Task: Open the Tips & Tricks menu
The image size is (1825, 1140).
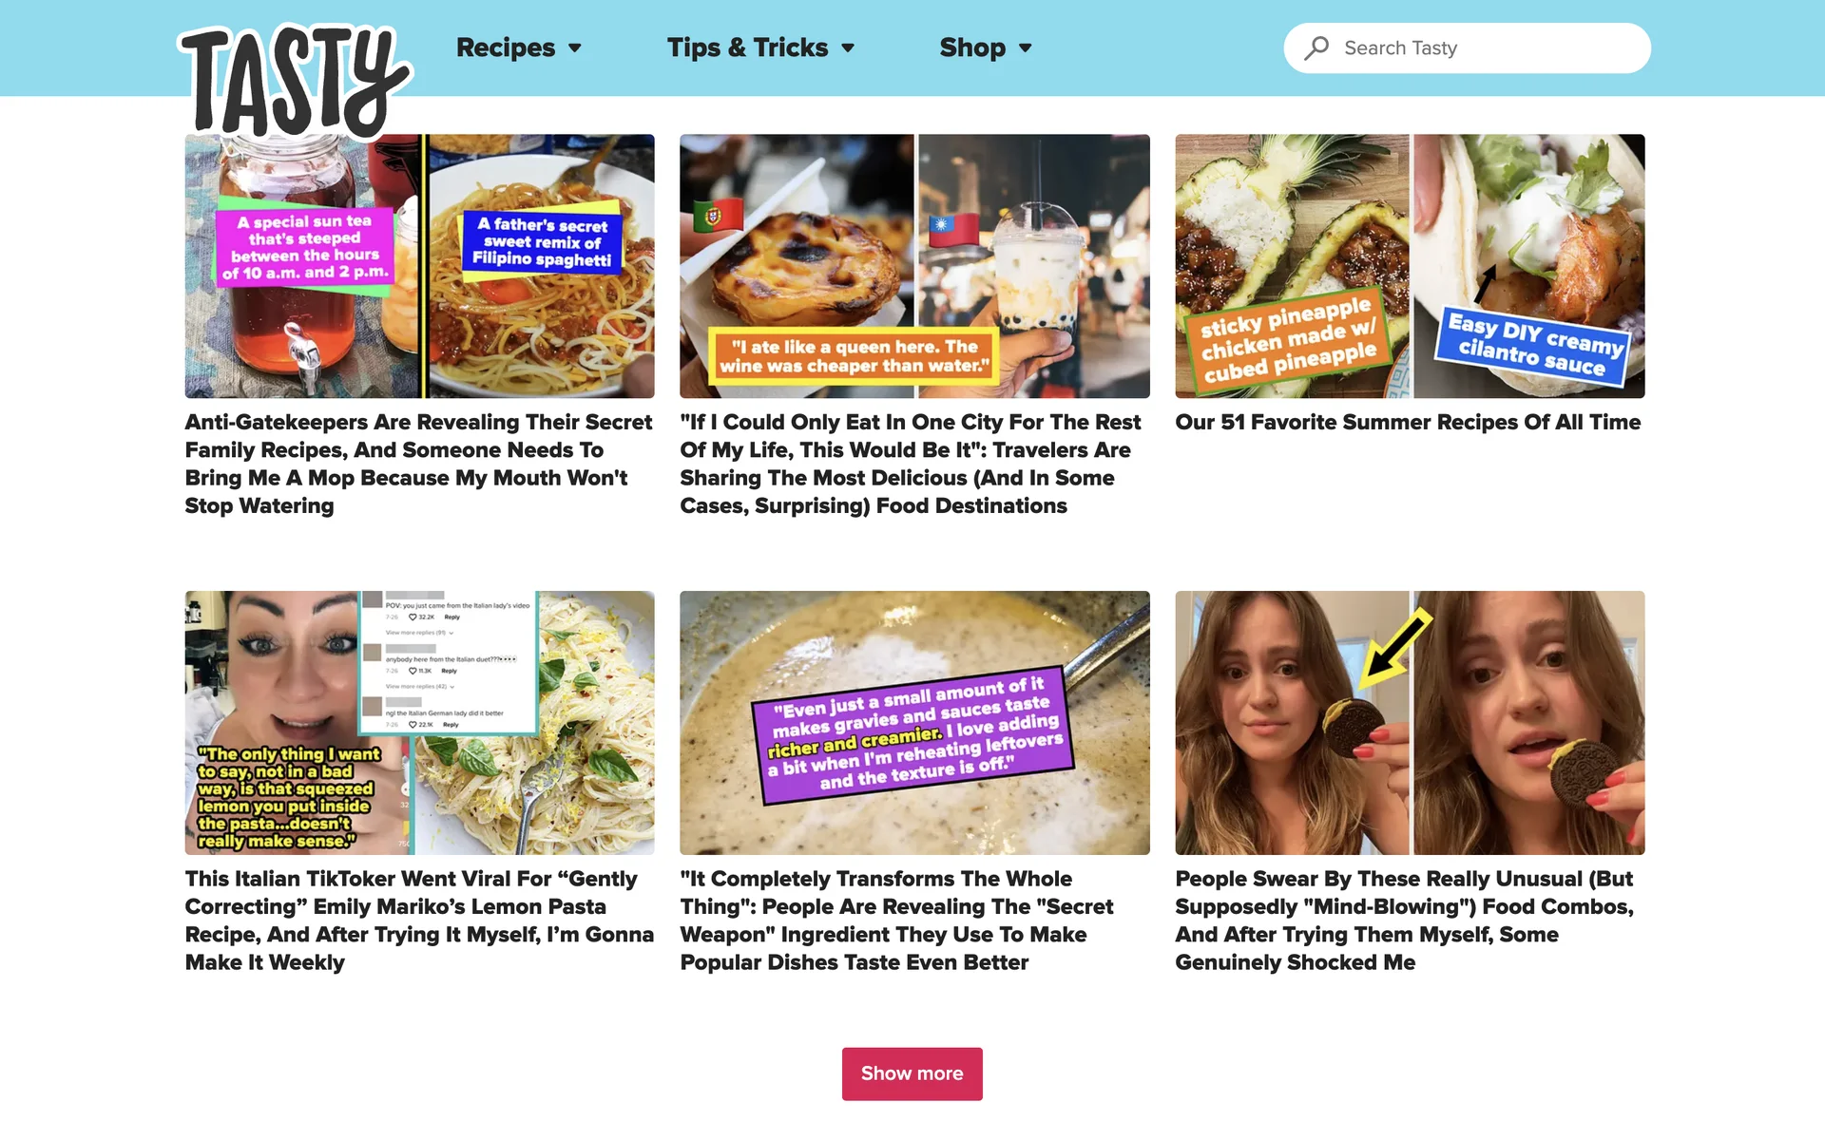Action: pyautogui.click(x=747, y=47)
